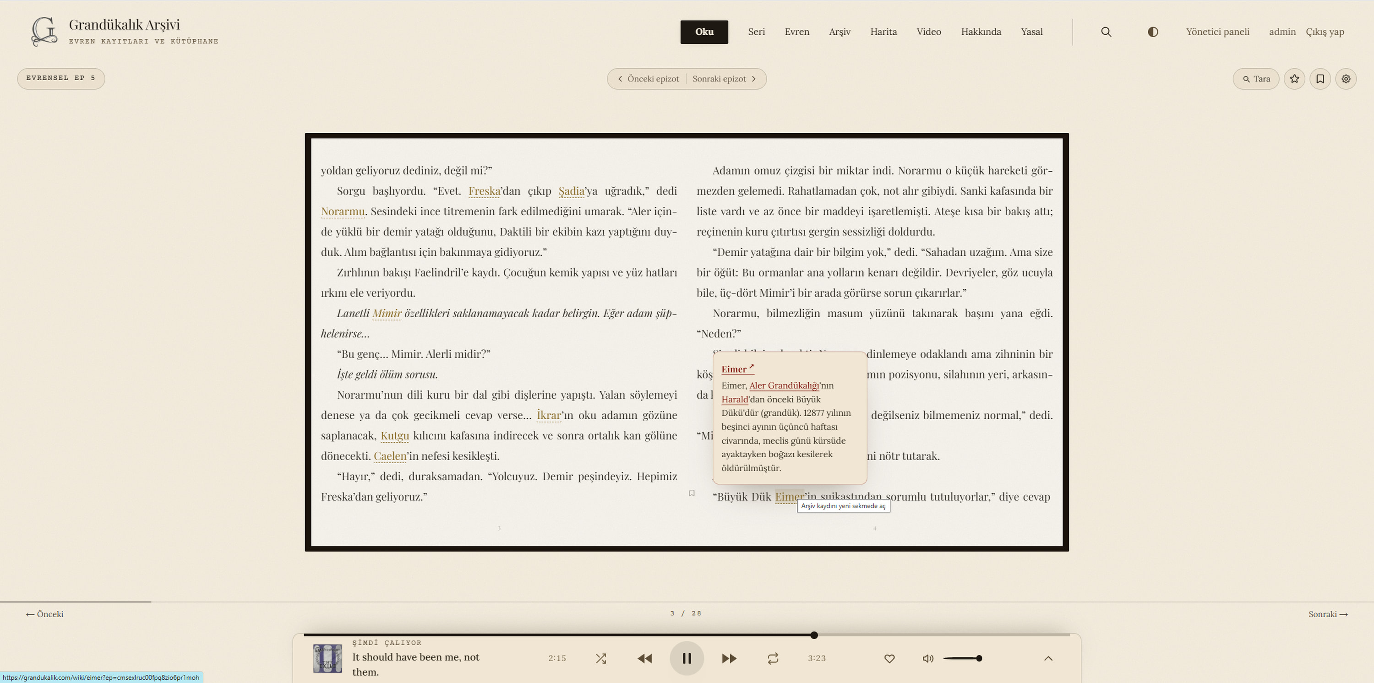The height and width of the screenshot is (683, 1374).
Task: Open the Arşiv menu item
Action: tap(840, 32)
